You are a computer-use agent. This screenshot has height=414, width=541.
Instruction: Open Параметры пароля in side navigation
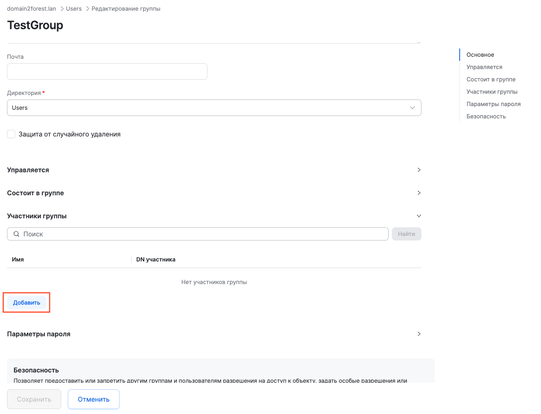493,104
